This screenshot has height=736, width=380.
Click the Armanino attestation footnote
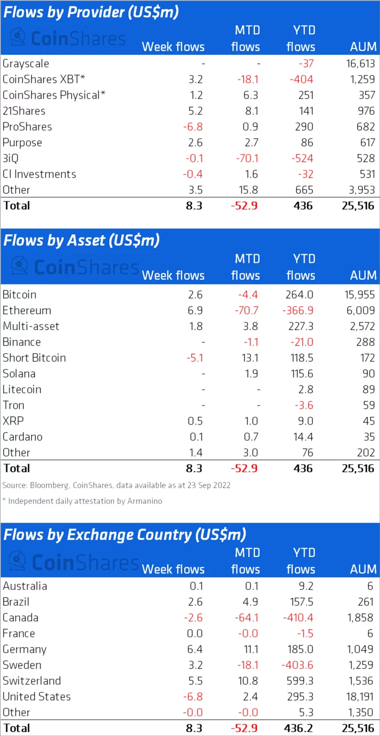tap(82, 501)
